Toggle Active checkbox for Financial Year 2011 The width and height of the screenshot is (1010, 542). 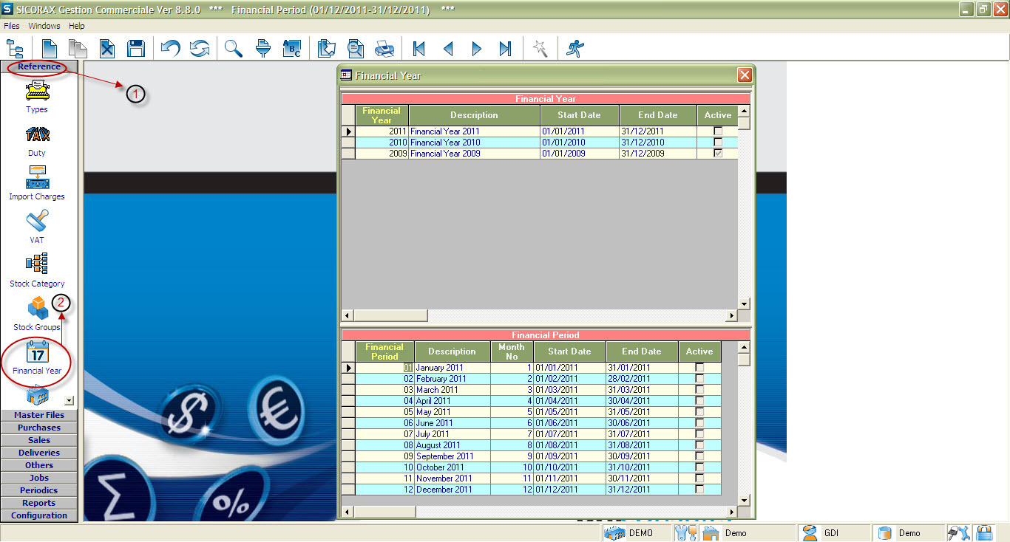click(x=717, y=131)
